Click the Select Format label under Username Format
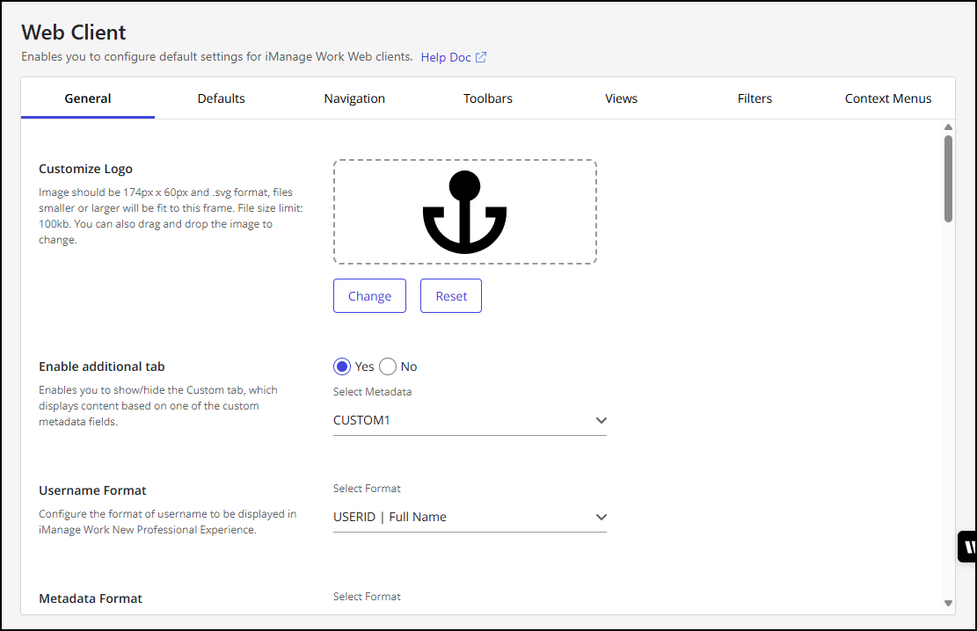Image resolution: width=977 pixels, height=631 pixels. (367, 489)
